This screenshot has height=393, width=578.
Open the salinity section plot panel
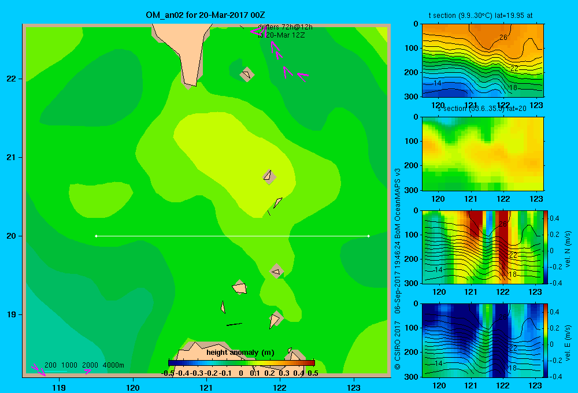pos(483,154)
